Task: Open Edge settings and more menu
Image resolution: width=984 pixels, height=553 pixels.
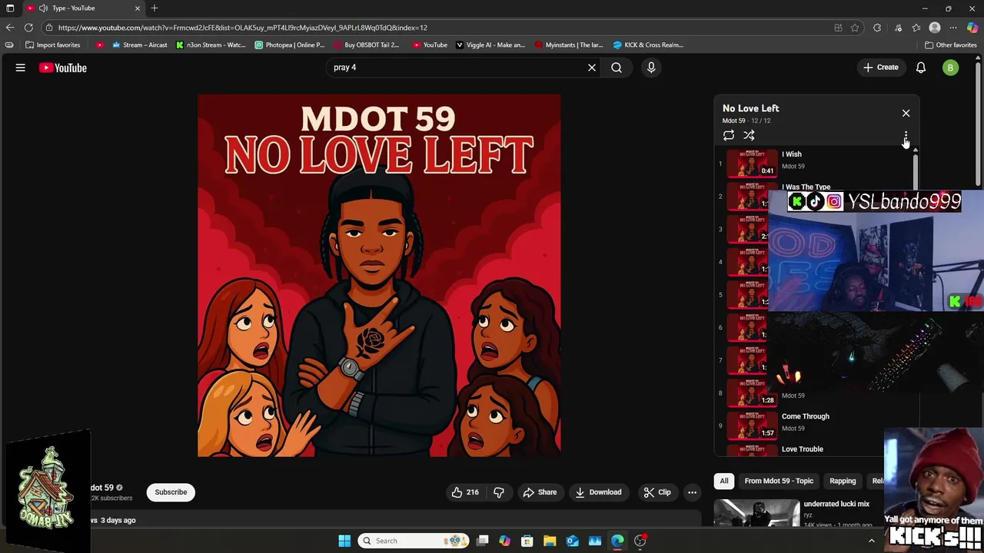Action: [x=953, y=28]
